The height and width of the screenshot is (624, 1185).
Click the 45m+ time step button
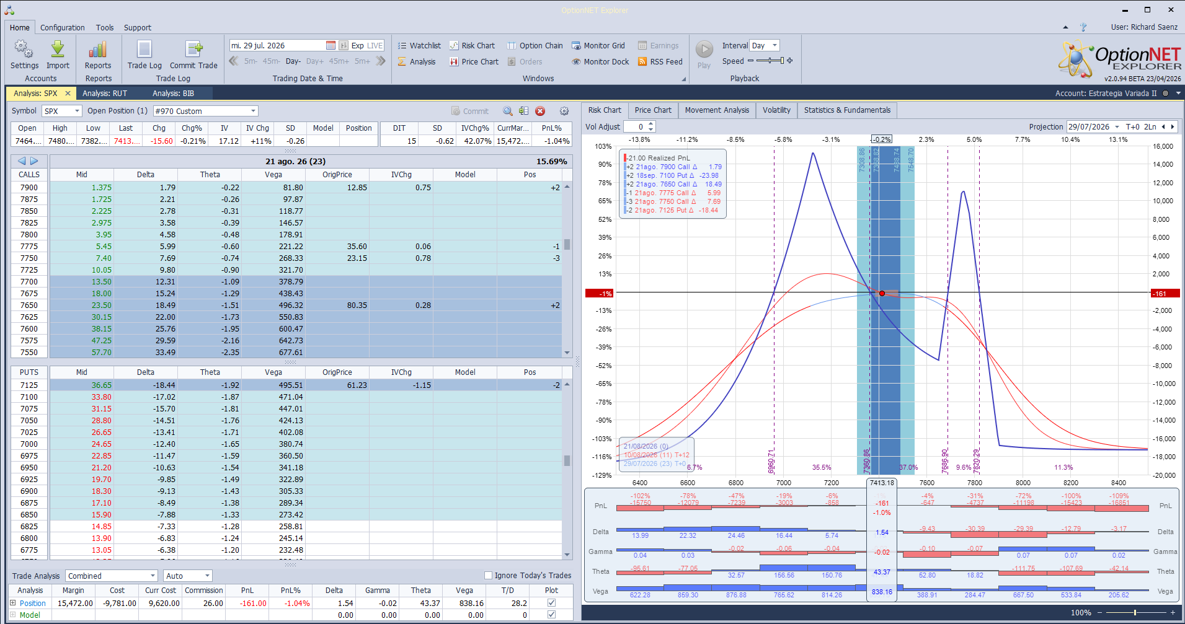339,61
